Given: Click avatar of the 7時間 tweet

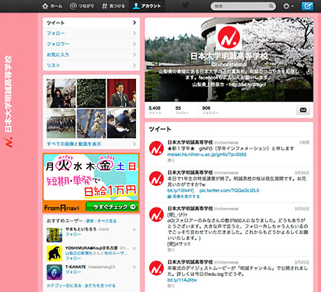Looking at the screenshot, I should (x=156, y=148).
